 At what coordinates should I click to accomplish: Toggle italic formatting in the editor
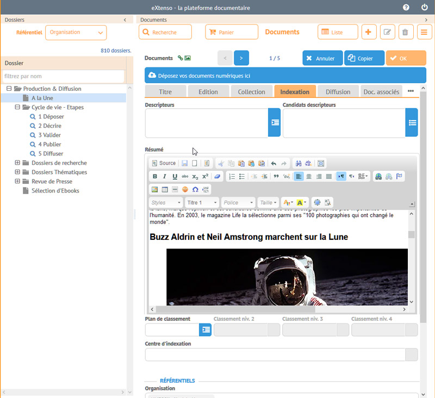pyautogui.click(x=165, y=176)
